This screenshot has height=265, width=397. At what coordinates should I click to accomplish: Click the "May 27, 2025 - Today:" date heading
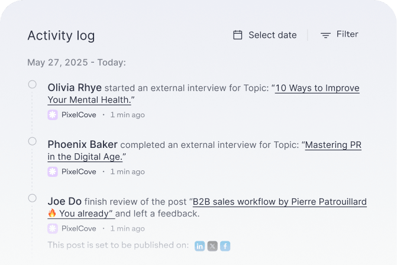click(x=76, y=63)
